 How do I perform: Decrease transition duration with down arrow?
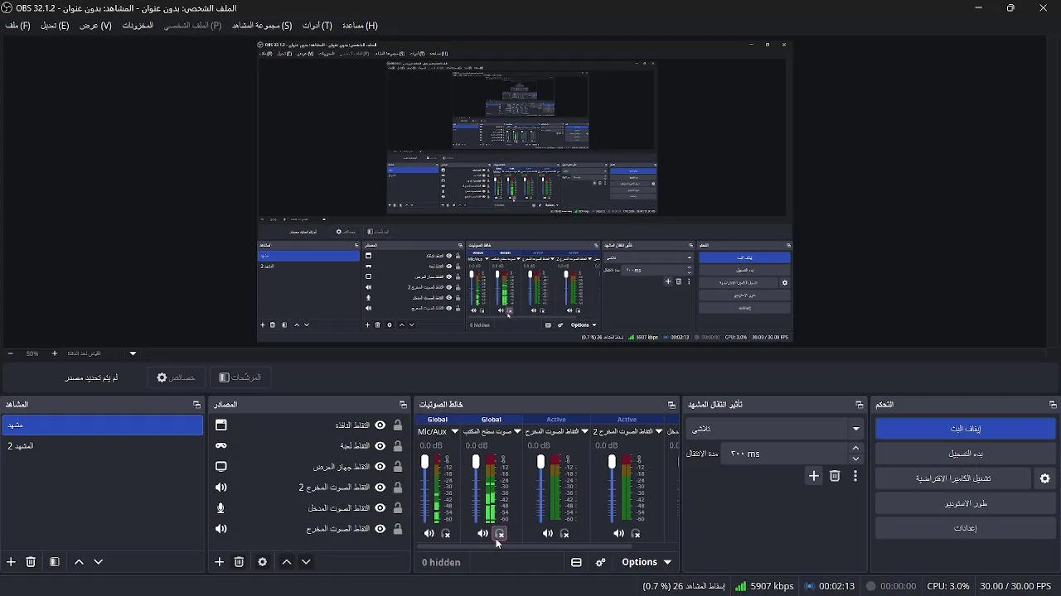(x=855, y=459)
